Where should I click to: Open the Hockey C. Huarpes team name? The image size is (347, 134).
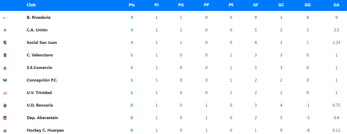pos(45,130)
